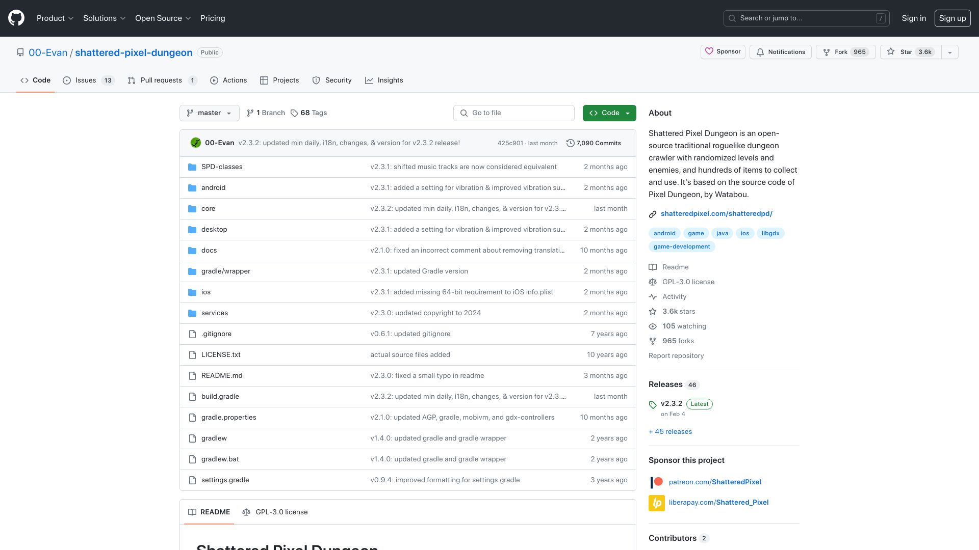979x550 pixels.
Task: Open the patreon.com/ShatteredPixel sponsor link
Action: [715, 482]
